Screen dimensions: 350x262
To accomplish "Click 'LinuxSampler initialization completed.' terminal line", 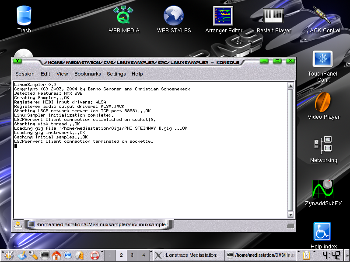I will click(x=64, y=115).
